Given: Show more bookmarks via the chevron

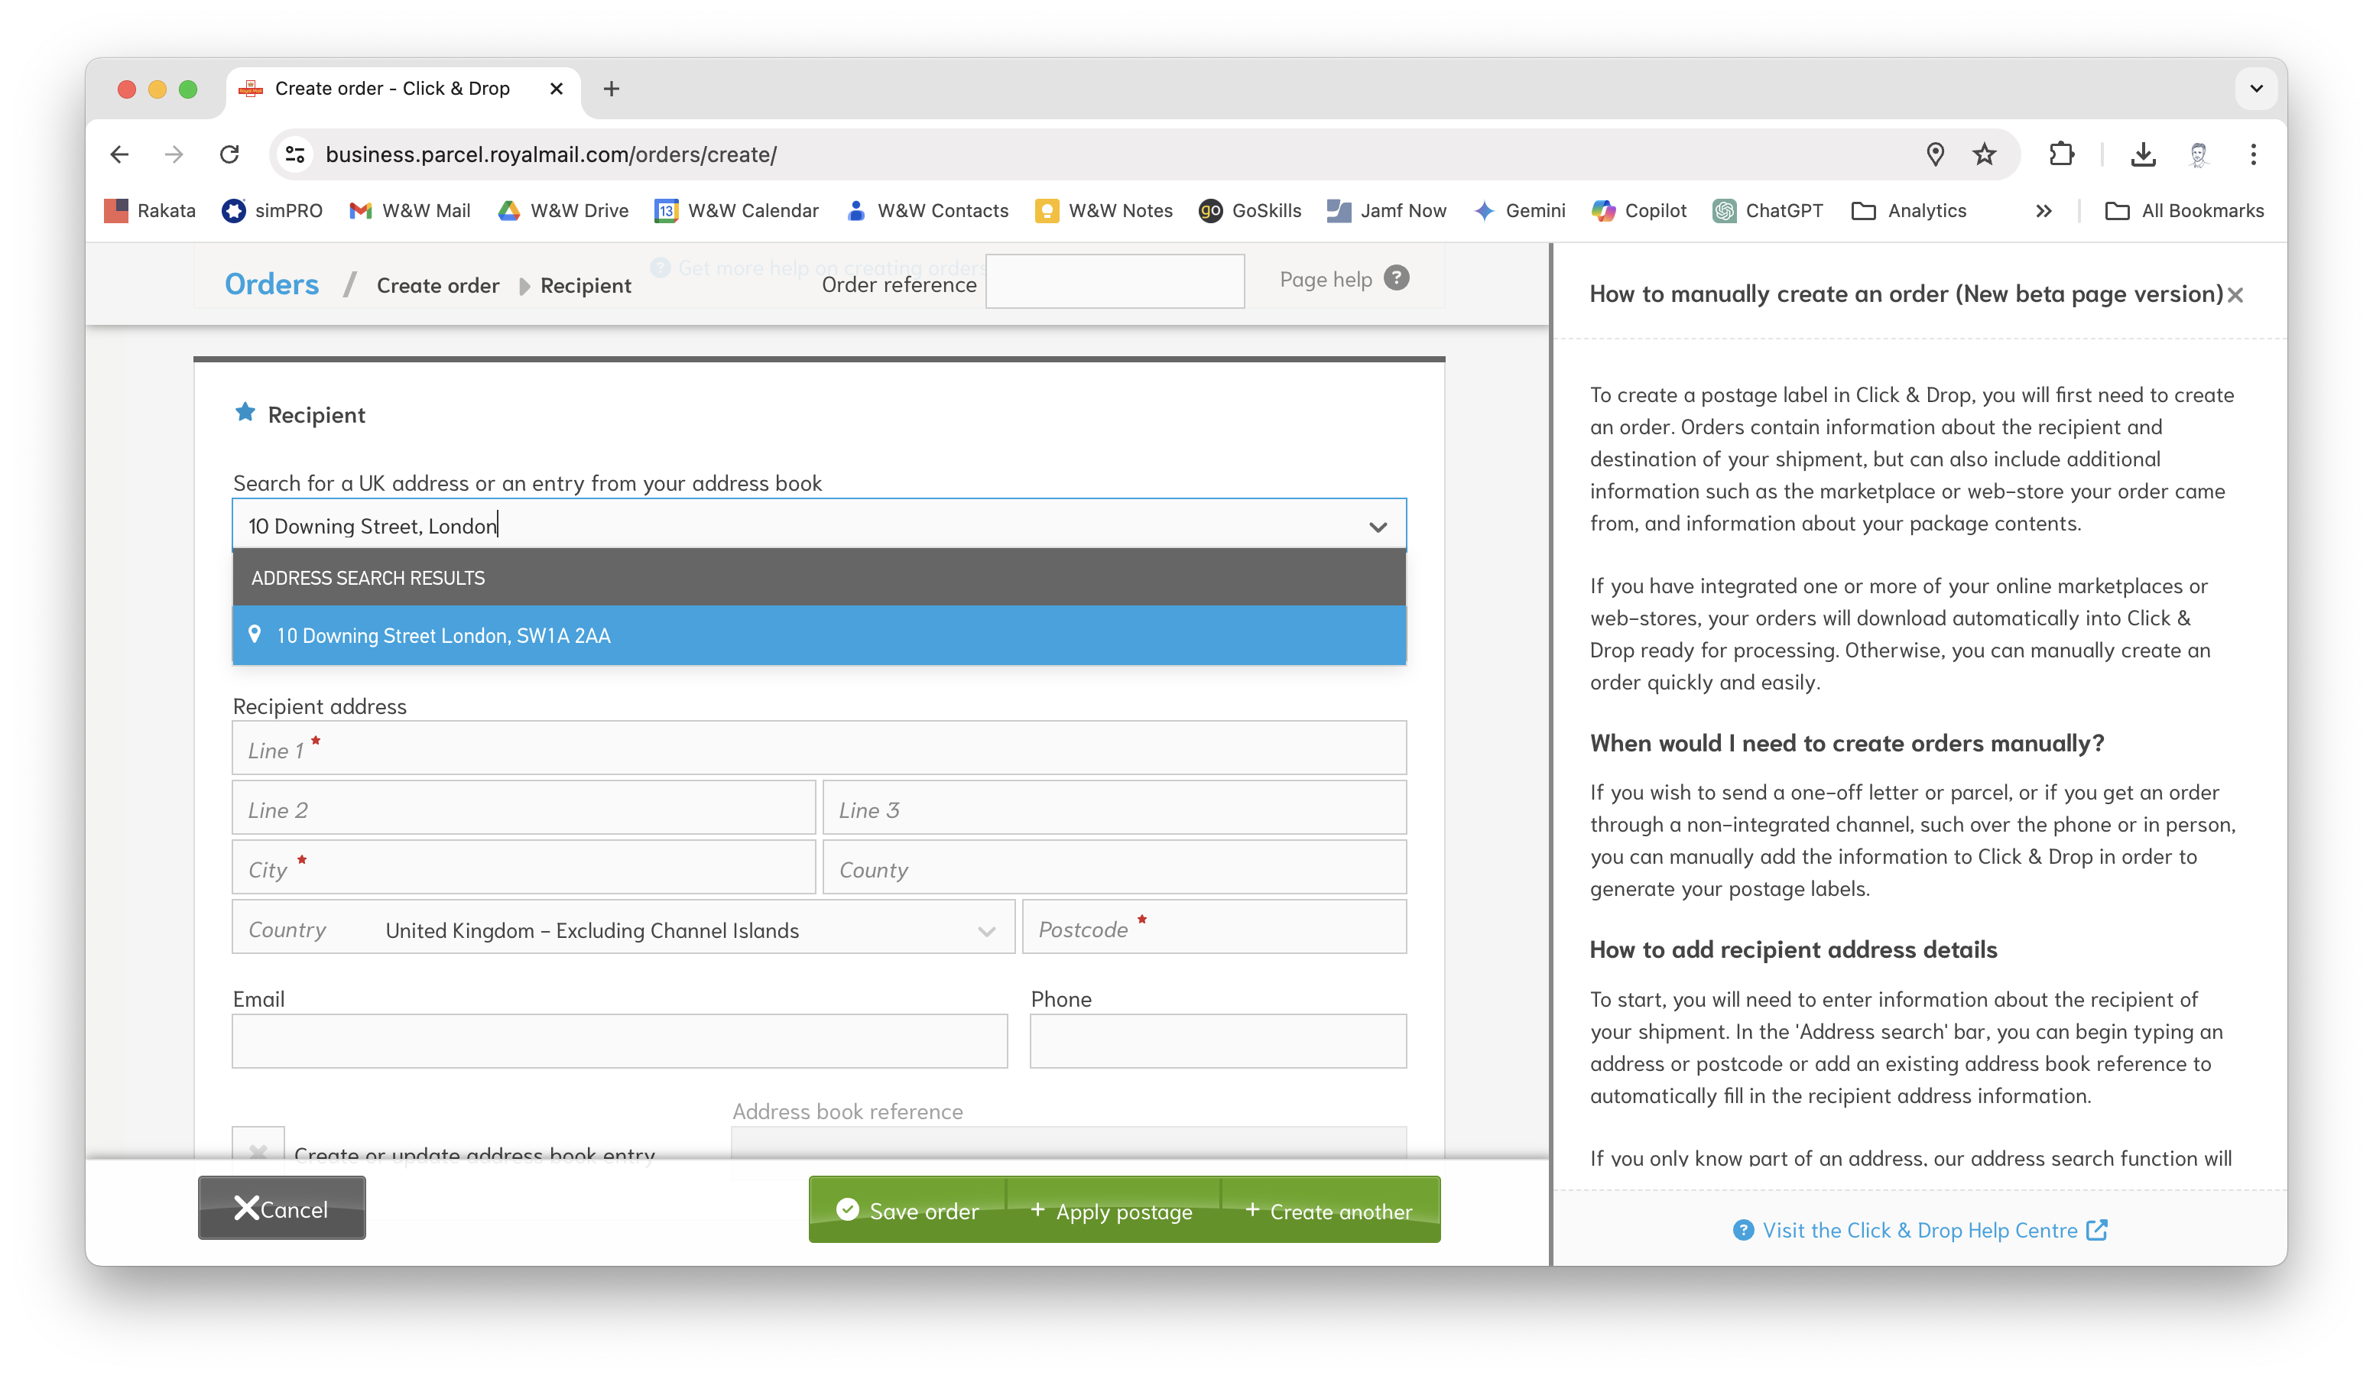Looking at the screenshot, I should (2043, 211).
